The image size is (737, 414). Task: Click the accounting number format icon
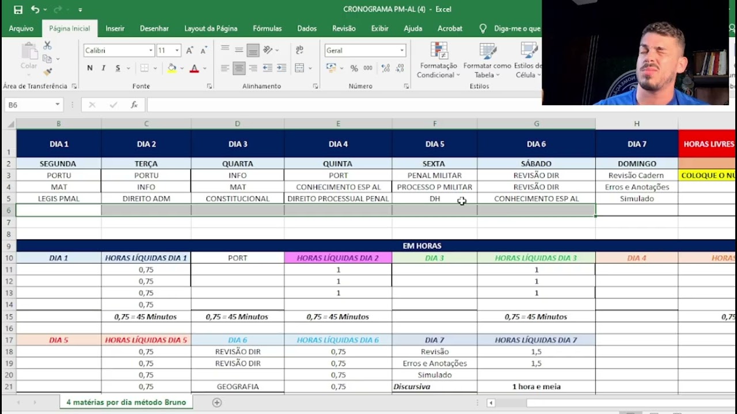tap(330, 68)
